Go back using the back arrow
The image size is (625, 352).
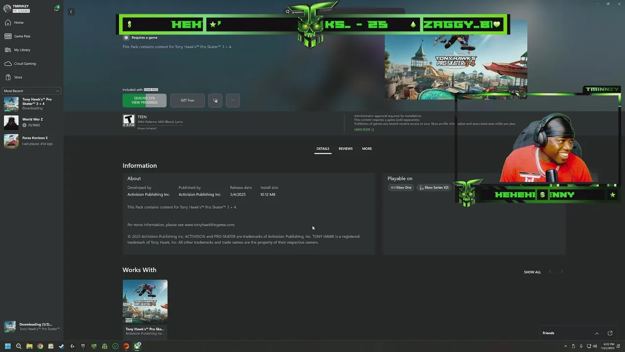point(71,12)
